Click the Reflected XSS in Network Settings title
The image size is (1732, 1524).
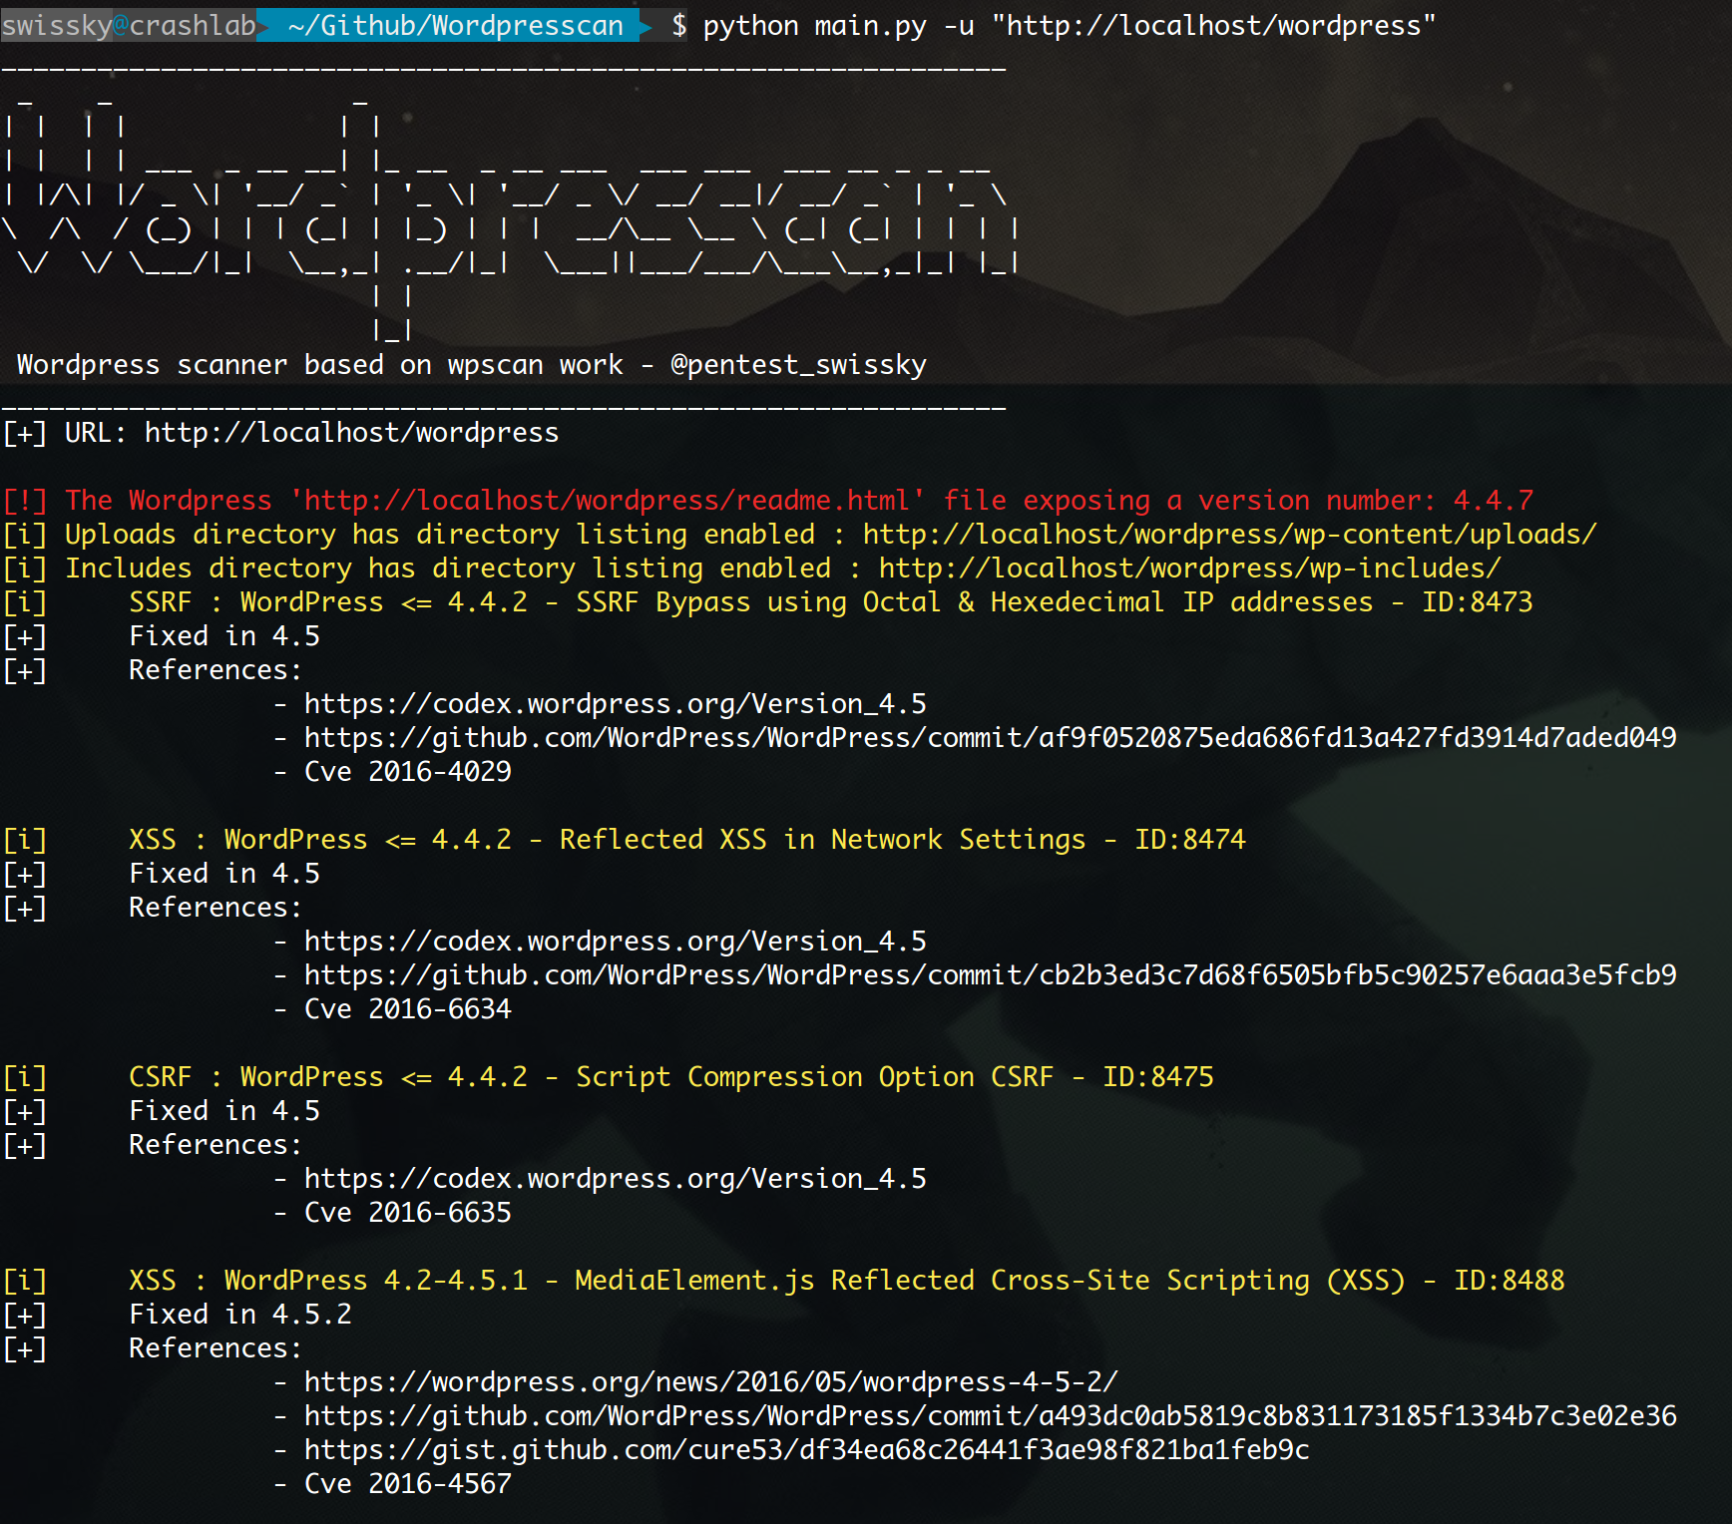click(686, 840)
